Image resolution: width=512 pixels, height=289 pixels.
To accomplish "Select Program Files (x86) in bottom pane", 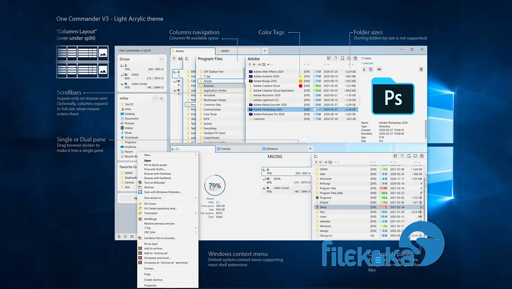I will 369,193.
